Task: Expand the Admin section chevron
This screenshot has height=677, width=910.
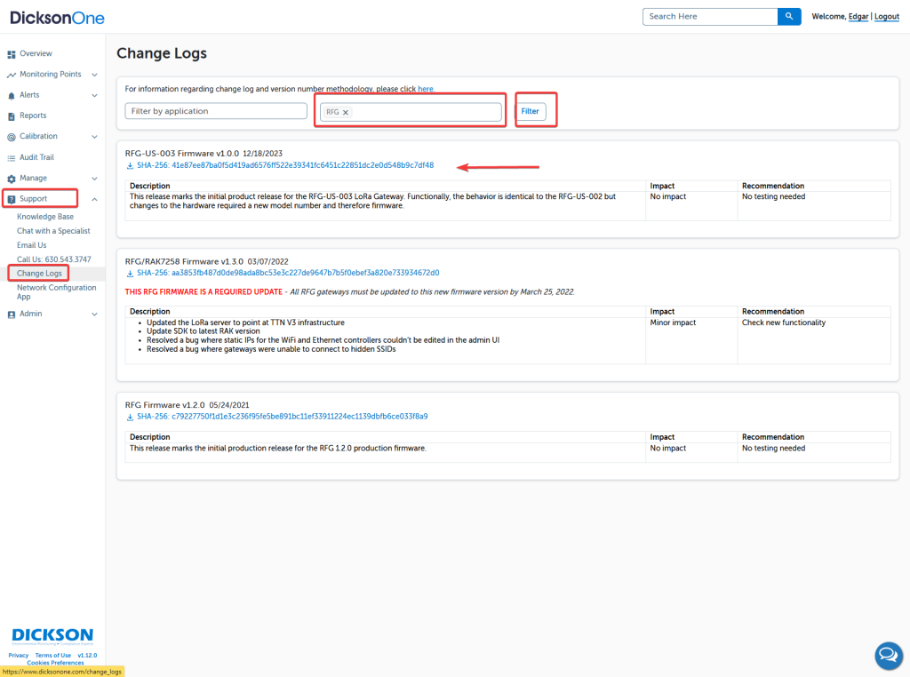Action: pyautogui.click(x=94, y=315)
